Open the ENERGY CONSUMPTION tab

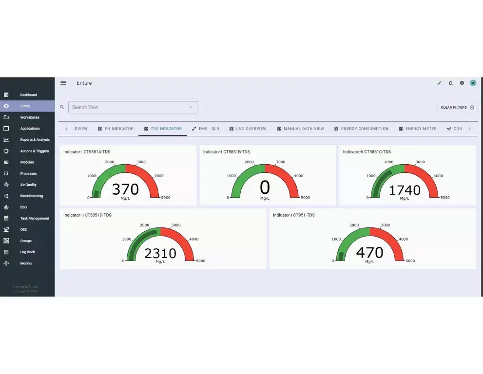(x=362, y=129)
